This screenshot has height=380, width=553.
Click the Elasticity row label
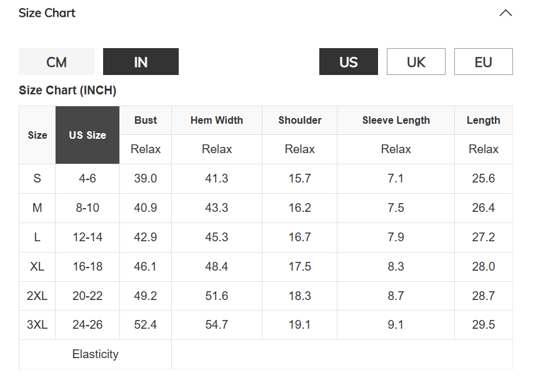click(x=95, y=354)
